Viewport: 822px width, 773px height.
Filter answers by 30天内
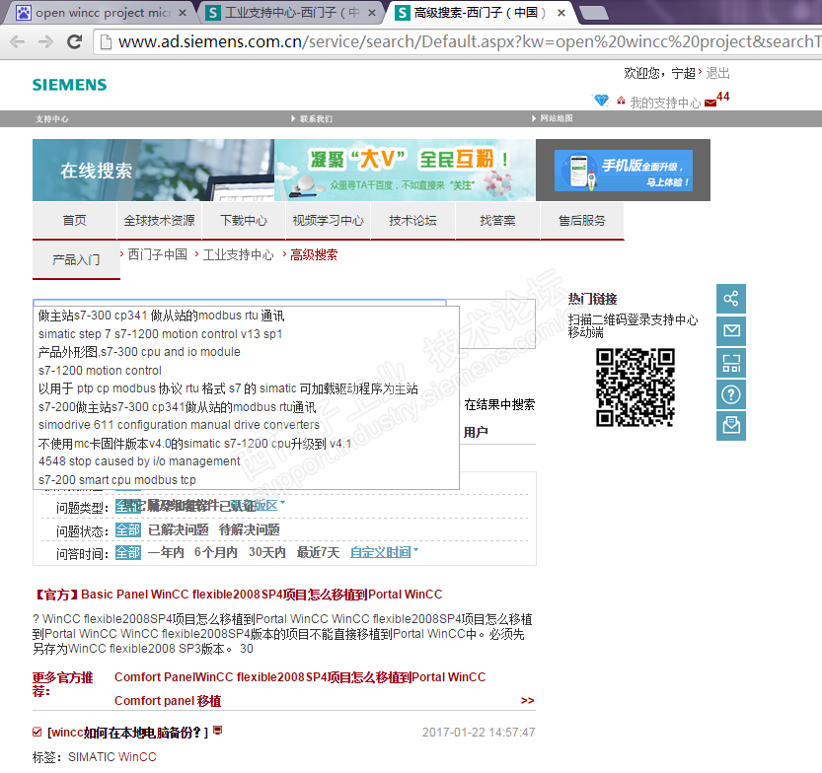(x=266, y=552)
